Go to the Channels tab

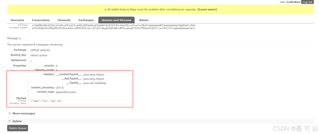(64, 20)
